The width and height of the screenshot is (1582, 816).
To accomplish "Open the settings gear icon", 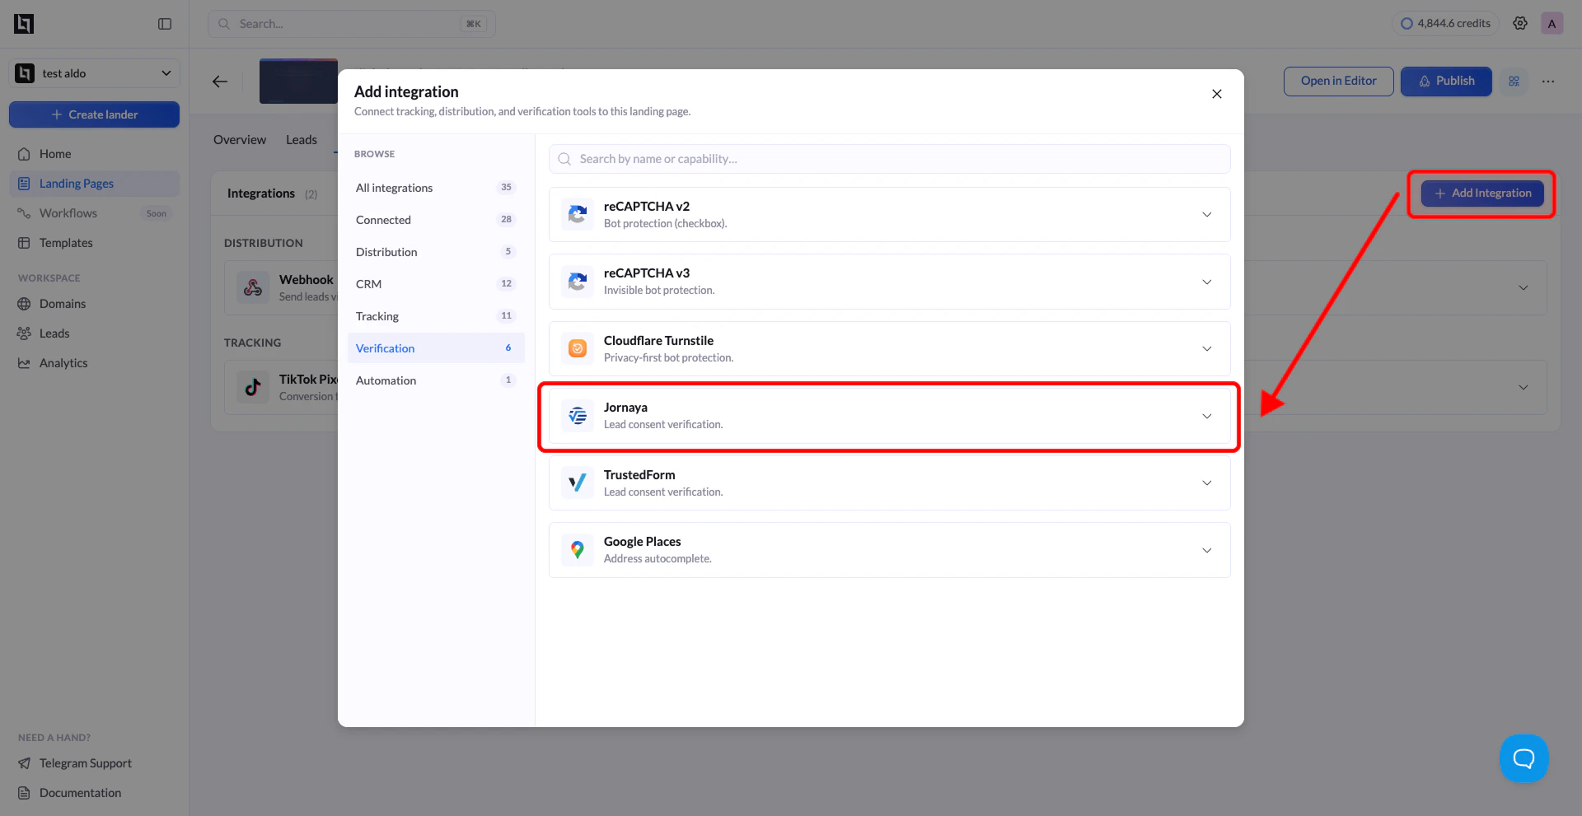I will pos(1520,23).
